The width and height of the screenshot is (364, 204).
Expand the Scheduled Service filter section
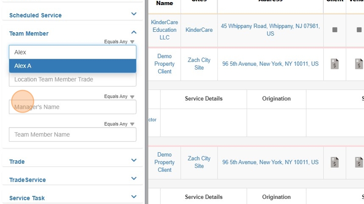click(134, 14)
